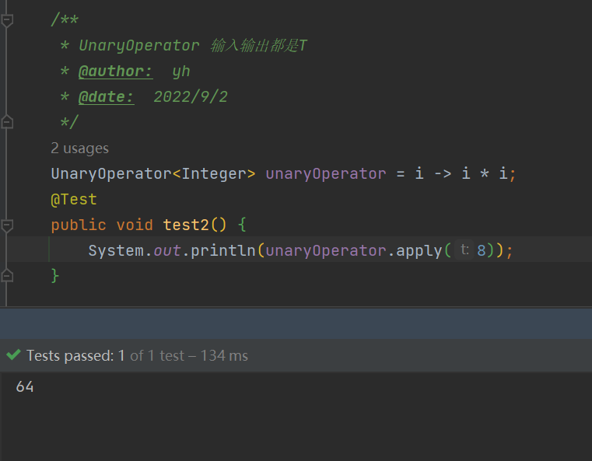Click the 'apply' method call
This screenshot has height=461, width=592.
click(419, 251)
